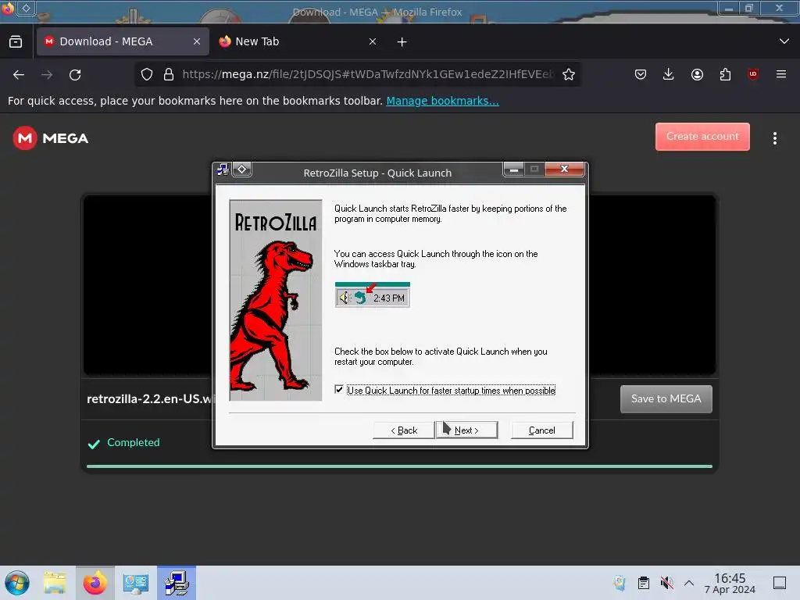800x600 pixels.
Task: Click Save to MEGA button
Action: point(666,399)
